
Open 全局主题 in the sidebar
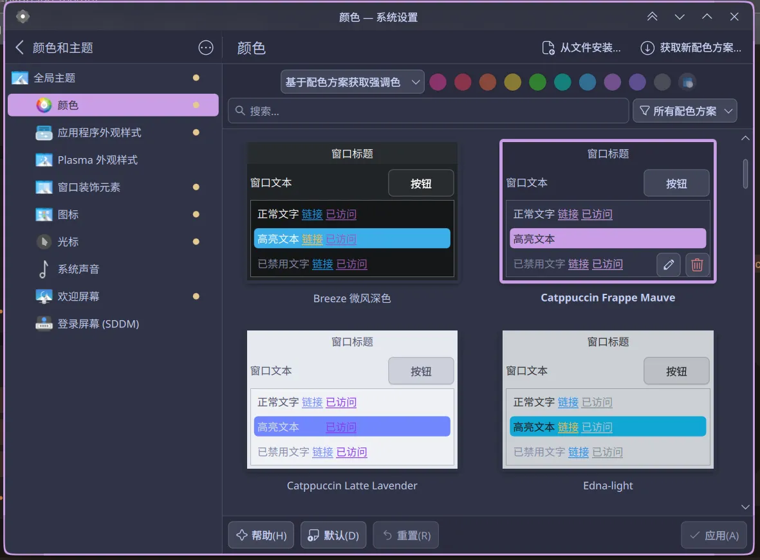click(55, 78)
